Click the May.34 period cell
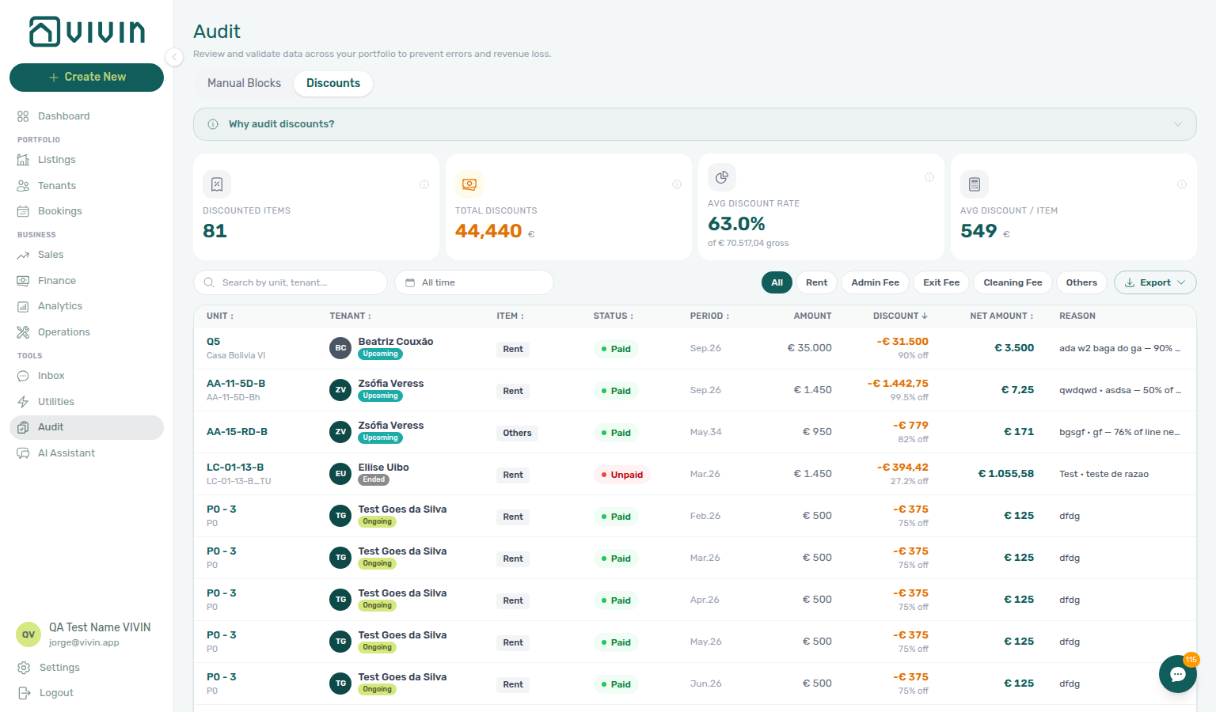The width and height of the screenshot is (1216, 712). pos(705,432)
